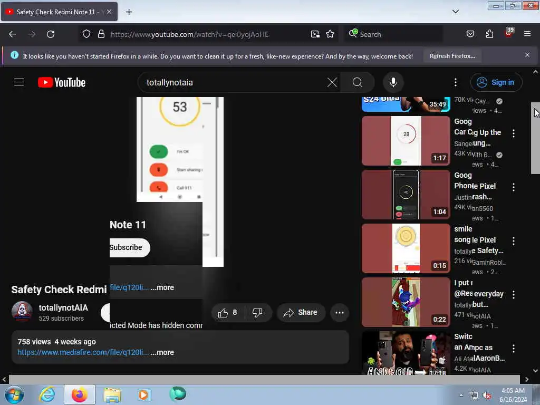Image resolution: width=540 pixels, height=405 pixels.
Task: Open the Firefox hamburger menu
Action: pos(527,34)
